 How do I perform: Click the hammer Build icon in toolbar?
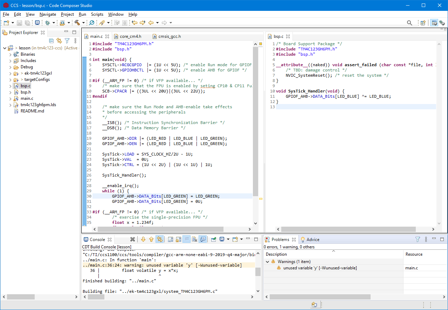tap(77, 23)
